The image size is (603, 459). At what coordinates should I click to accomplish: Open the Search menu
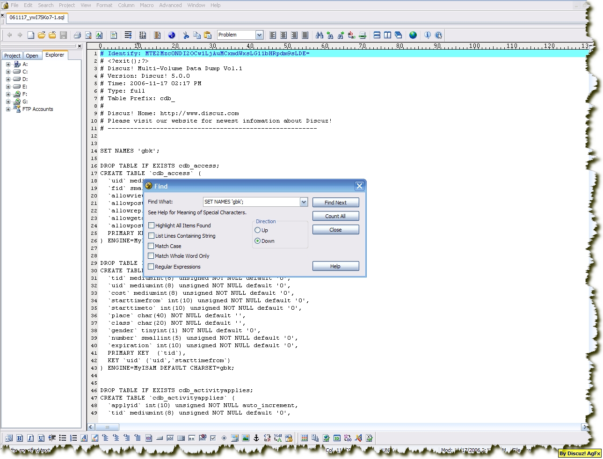45,5
